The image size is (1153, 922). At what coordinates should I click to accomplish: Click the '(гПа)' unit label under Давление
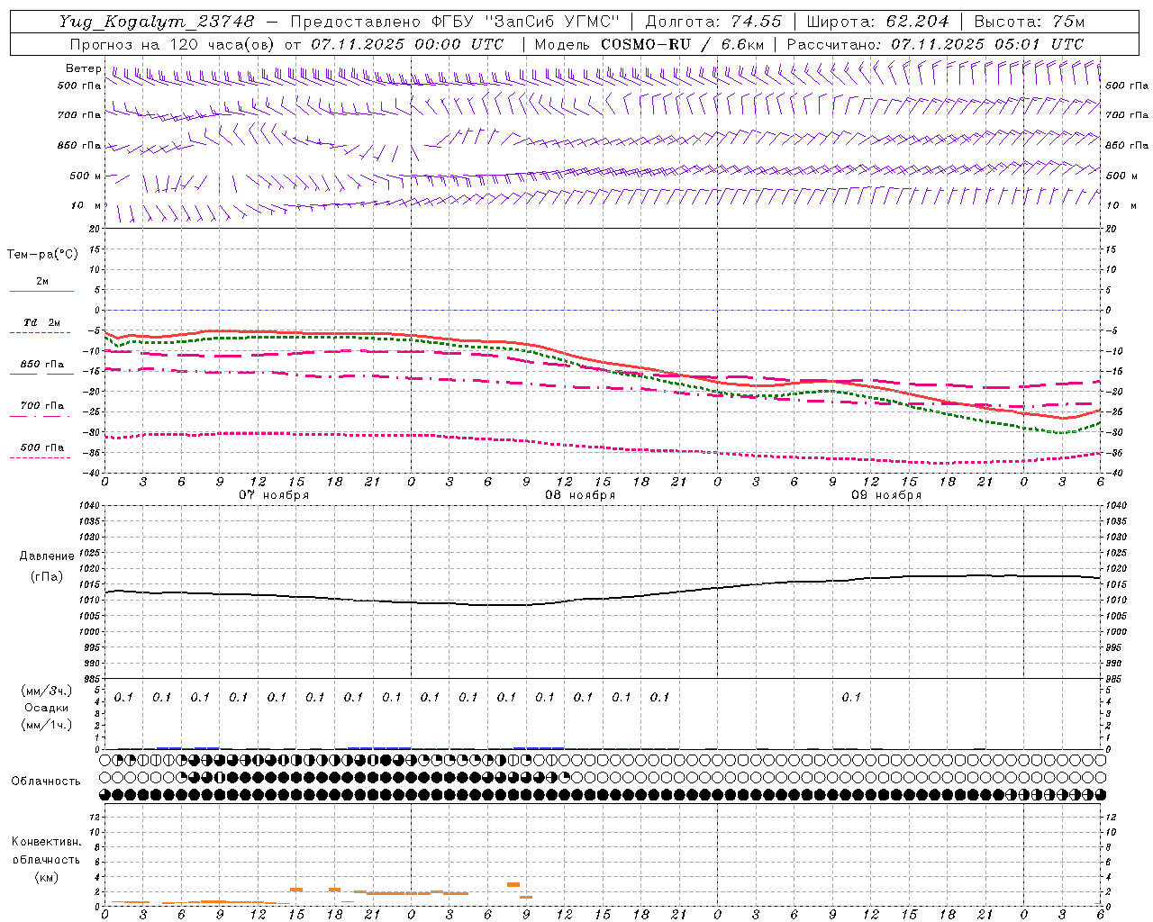[x=47, y=577]
